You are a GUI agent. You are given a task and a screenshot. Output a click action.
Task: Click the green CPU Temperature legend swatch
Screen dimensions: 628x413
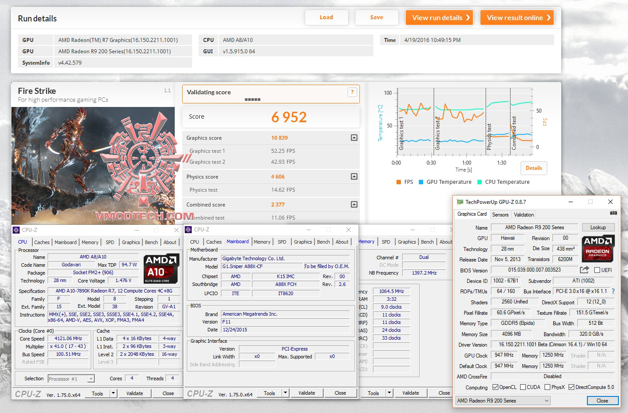480,182
